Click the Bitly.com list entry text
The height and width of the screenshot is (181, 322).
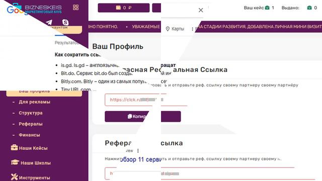pos(104,81)
